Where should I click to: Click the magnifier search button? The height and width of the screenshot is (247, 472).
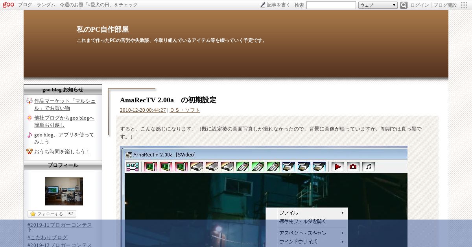404,5
